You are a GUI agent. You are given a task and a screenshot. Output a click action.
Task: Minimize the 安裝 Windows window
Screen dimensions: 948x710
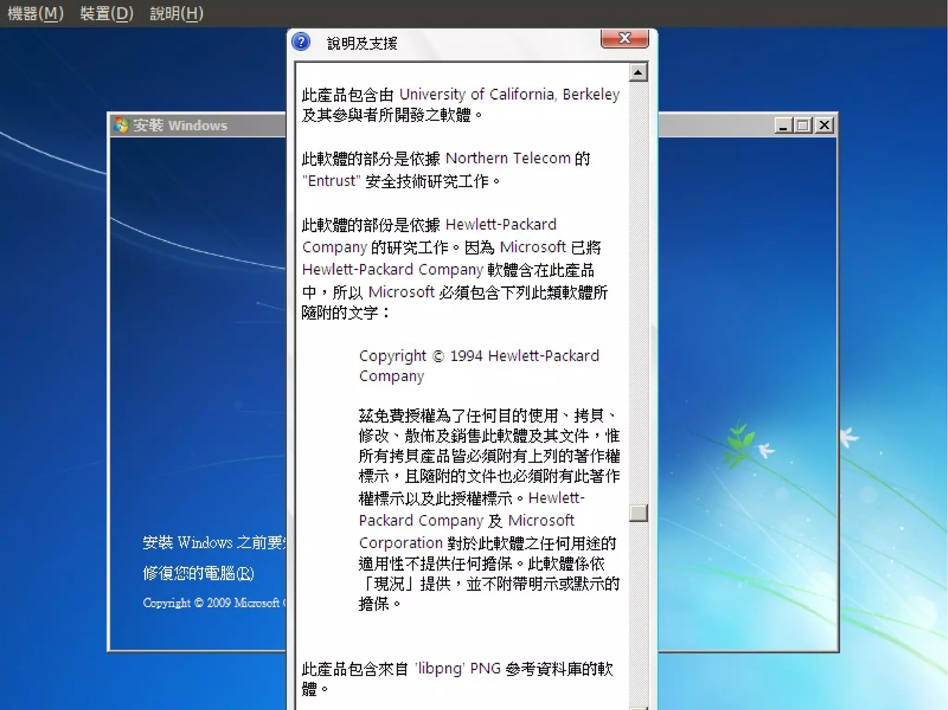tap(783, 125)
